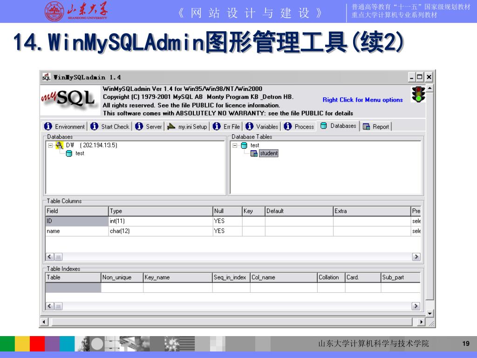Click the Extra column header
Screen dimensions: 477x358
pyautogui.click(x=372, y=211)
